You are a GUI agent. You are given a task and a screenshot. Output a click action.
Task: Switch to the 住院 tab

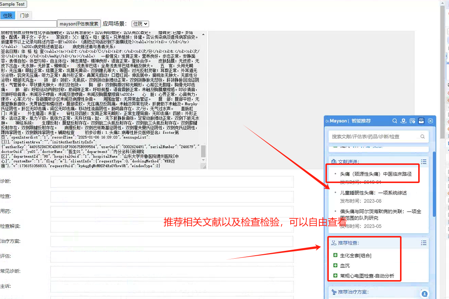tap(8, 16)
